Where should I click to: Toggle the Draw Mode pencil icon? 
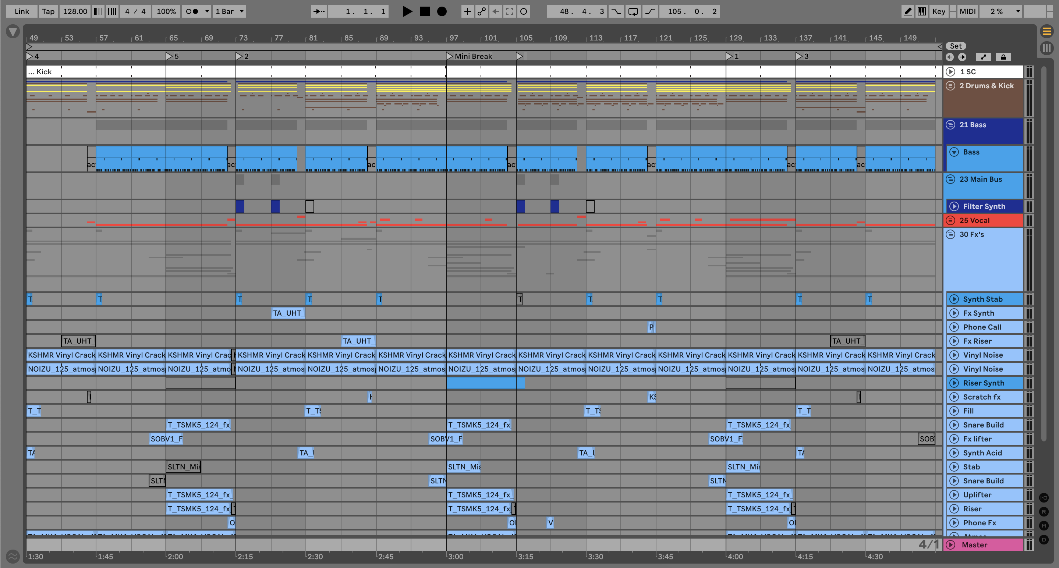pos(907,11)
